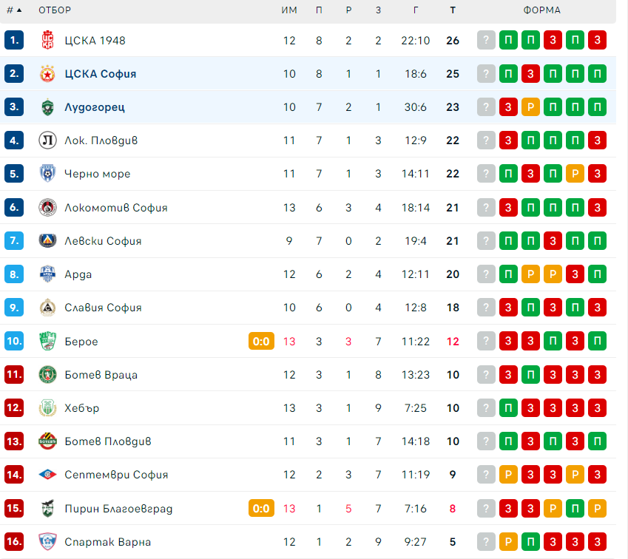628x559 pixels.
Task: Click the Спартак Варна shield icon
Action: pyautogui.click(x=47, y=541)
